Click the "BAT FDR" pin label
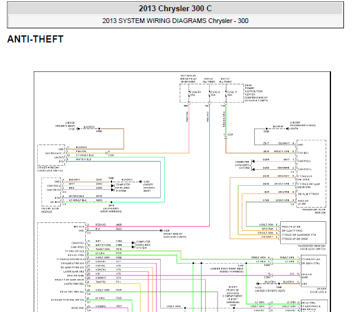Image resolution: width=357 pixels, height=312 pixels. click(x=79, y=226)
